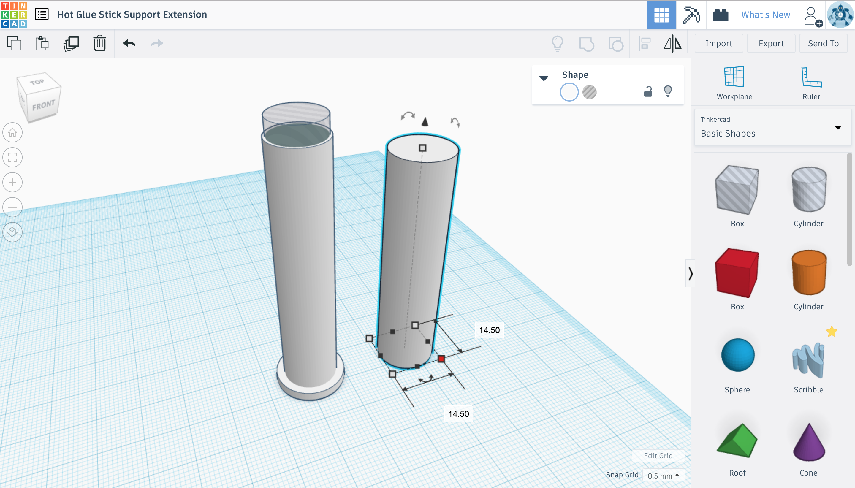This screenshot has height=488, width=855.
Task: Toggle the lock editing icon in the Shape panel
Action: tap(648, 91)
